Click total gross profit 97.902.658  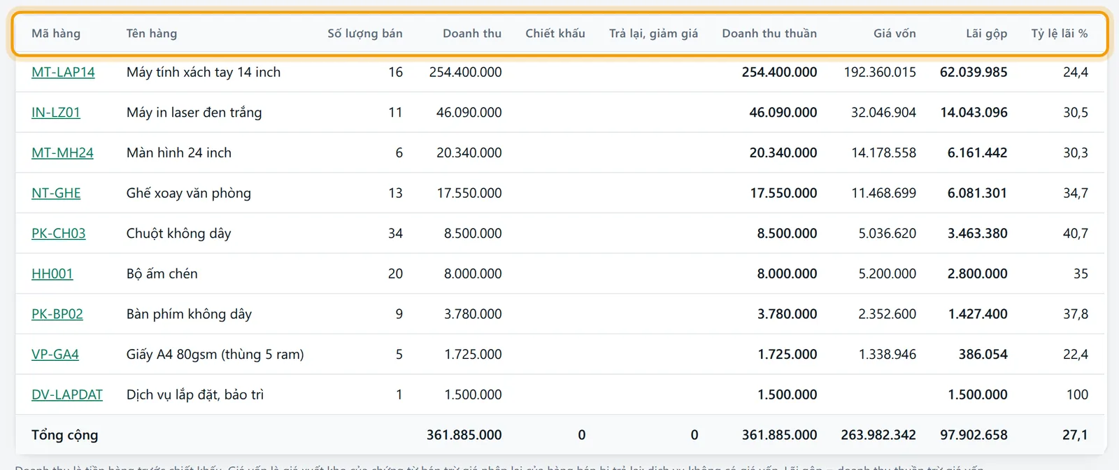click(974, 435)
